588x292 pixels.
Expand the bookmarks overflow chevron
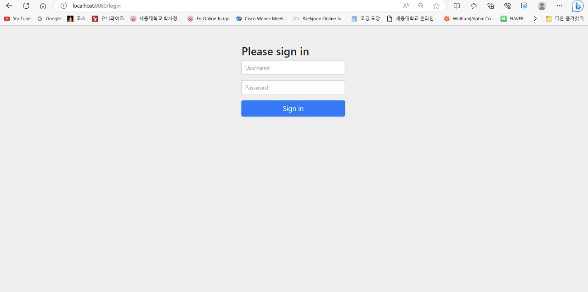coord(535,19)
